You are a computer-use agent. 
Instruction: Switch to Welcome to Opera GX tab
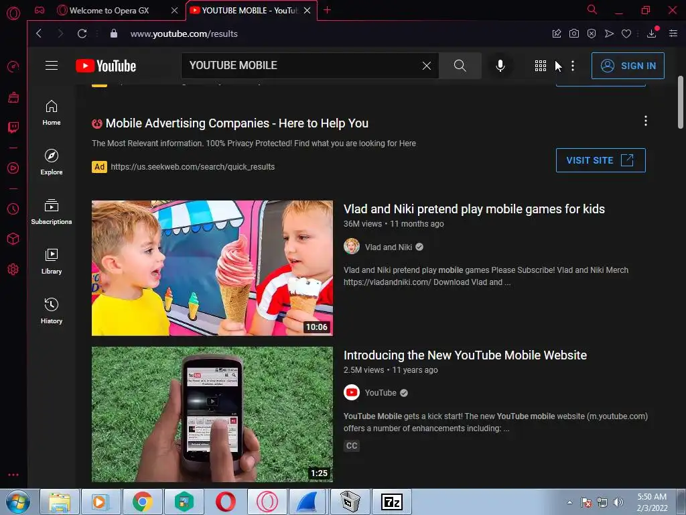pyautogui.click(x=109, y=10)
